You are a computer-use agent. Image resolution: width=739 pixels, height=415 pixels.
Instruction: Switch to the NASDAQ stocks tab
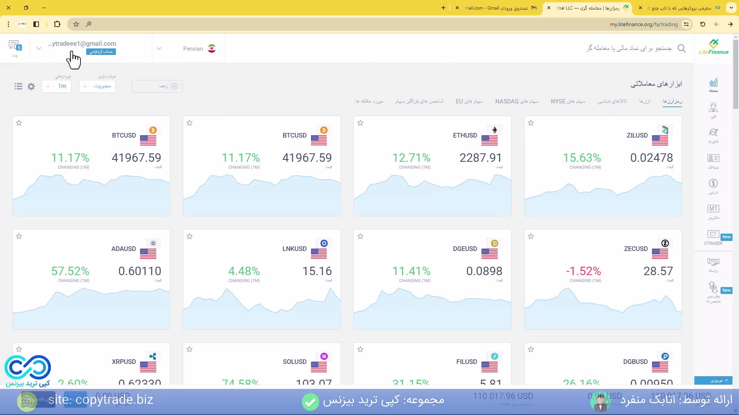[x=516, y=101]
